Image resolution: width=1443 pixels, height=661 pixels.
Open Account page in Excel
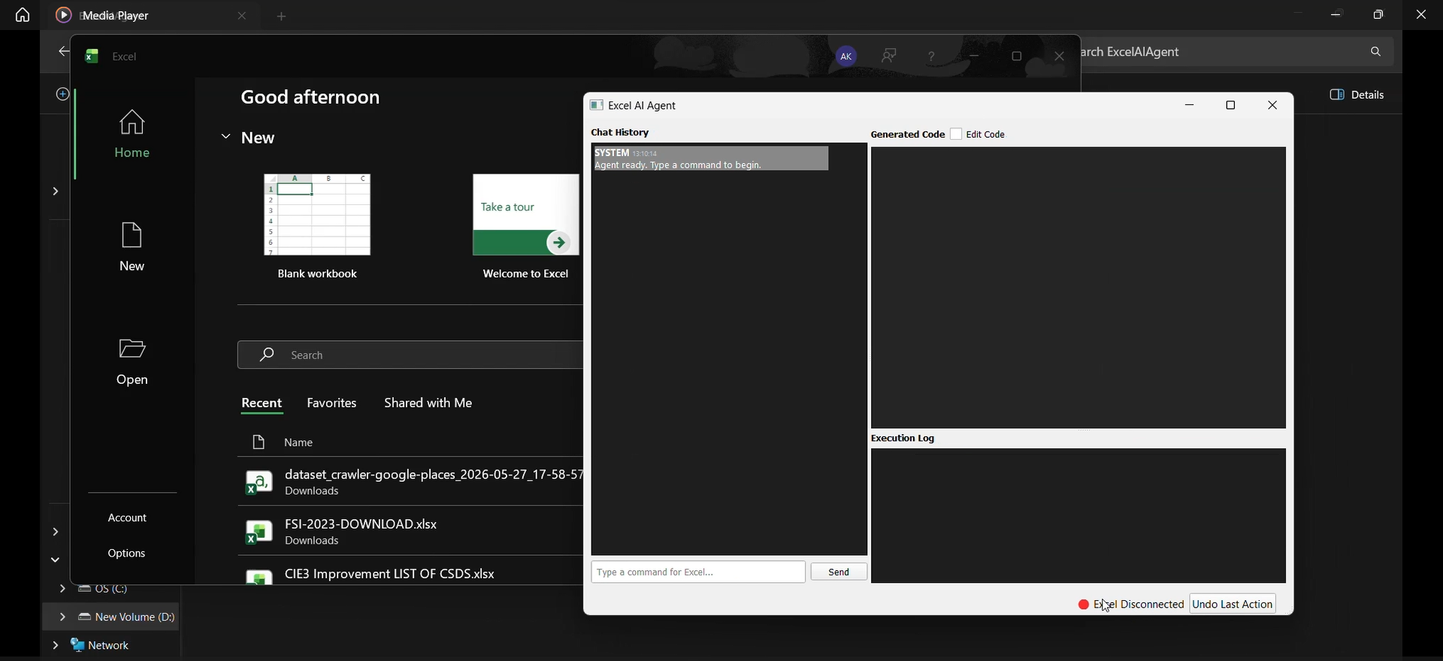[128, 518]
